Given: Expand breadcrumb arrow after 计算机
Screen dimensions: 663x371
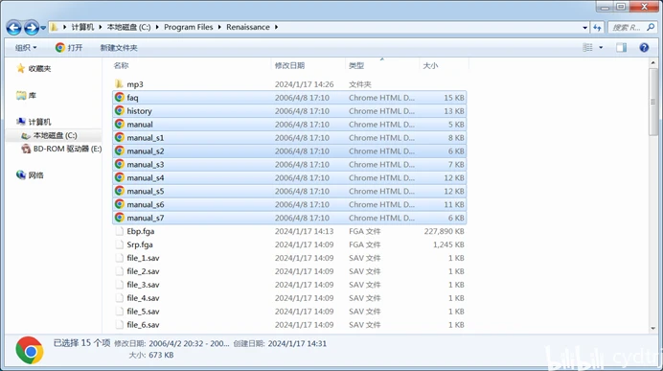Looking at the screenshot, I should coord(101,27).
